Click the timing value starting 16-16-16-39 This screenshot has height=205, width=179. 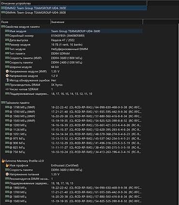pyautogui.click(x=96, y=125)
